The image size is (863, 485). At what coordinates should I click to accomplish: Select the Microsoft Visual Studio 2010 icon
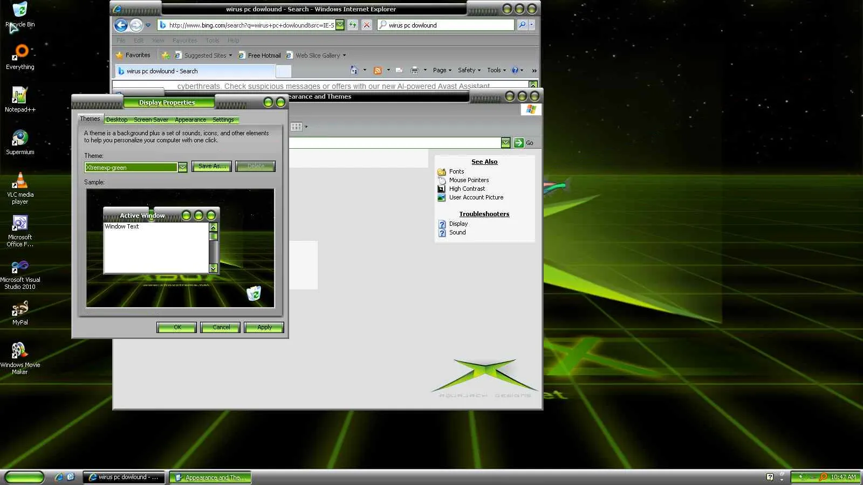20,275
